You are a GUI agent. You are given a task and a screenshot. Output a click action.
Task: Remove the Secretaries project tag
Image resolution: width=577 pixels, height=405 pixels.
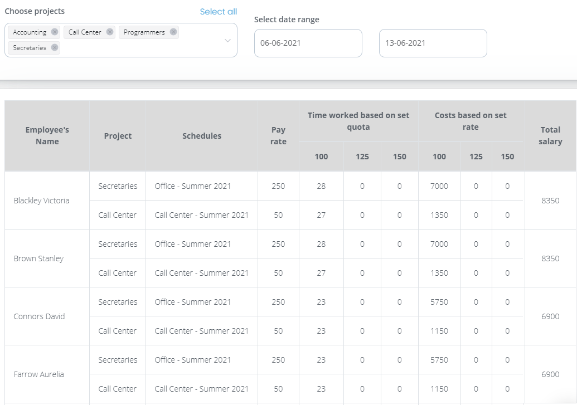[x=55, y=47]
